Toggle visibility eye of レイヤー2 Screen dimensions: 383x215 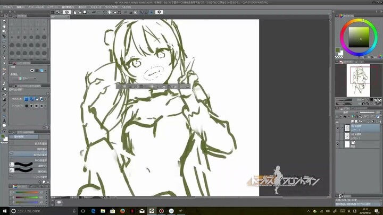click(x=338, y=128)
